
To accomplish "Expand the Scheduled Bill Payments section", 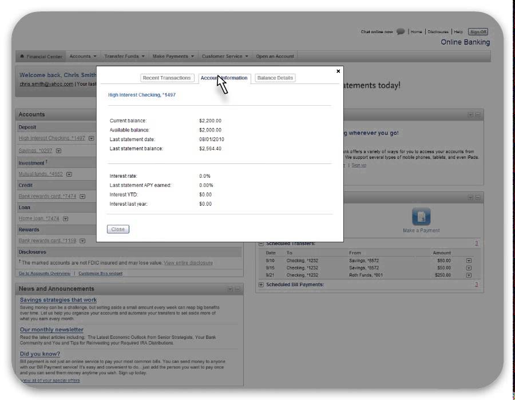I will (x=261, y=285).
